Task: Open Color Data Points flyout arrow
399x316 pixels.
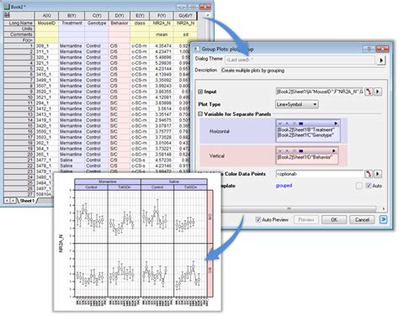Action: click(378, 174)
